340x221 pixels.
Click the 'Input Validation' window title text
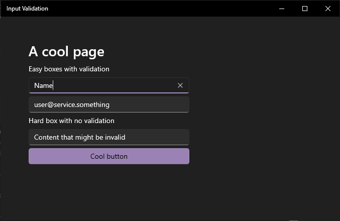point(27,9)
